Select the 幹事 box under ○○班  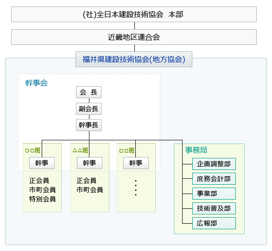[42, 163]
